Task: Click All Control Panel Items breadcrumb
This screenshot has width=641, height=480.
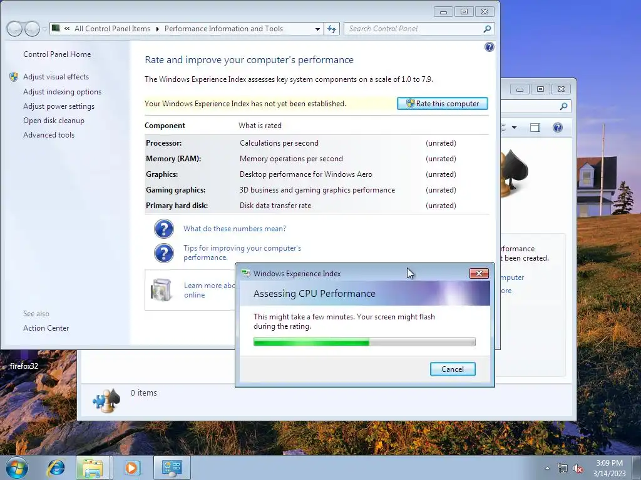Action: [113, 29]
